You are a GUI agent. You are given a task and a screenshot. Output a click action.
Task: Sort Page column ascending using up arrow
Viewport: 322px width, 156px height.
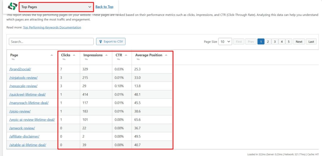pos(52,55)
